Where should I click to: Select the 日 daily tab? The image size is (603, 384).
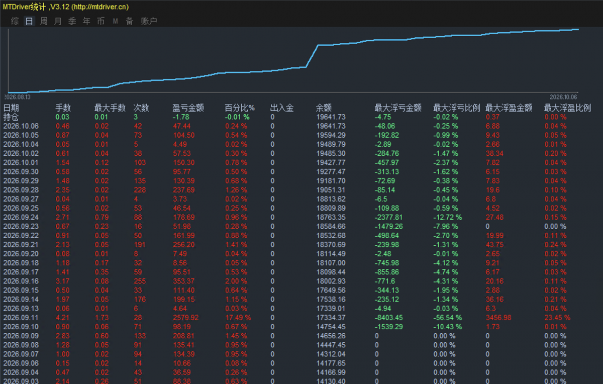(29, 21)
